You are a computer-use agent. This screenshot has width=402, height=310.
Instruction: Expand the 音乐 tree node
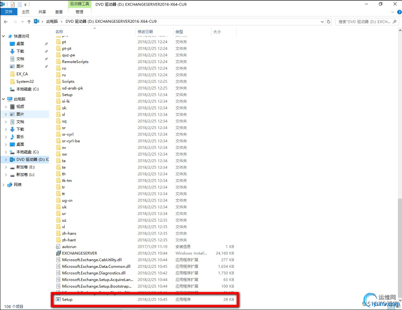(x=6, y=137)
